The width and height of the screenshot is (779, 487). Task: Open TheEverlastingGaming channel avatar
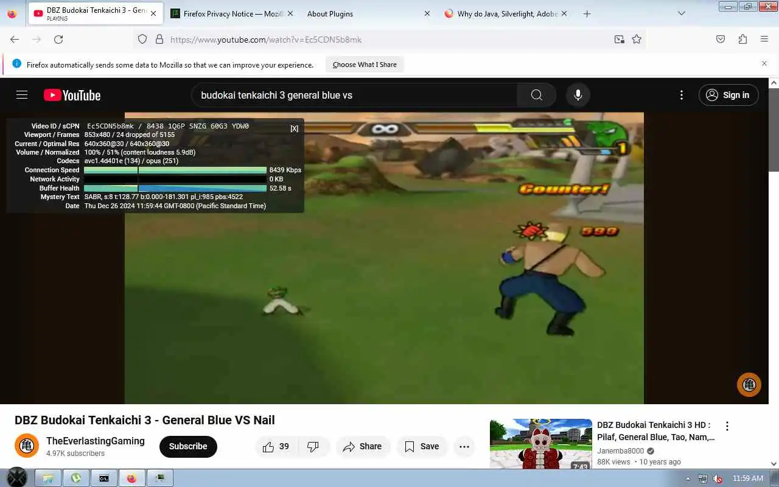coord(27,446)
